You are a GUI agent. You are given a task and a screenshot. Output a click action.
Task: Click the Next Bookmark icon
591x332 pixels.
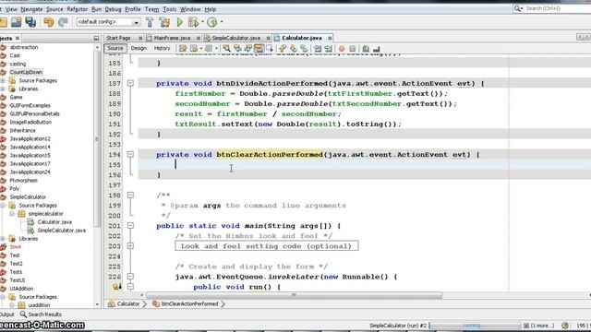click(293, 49)
